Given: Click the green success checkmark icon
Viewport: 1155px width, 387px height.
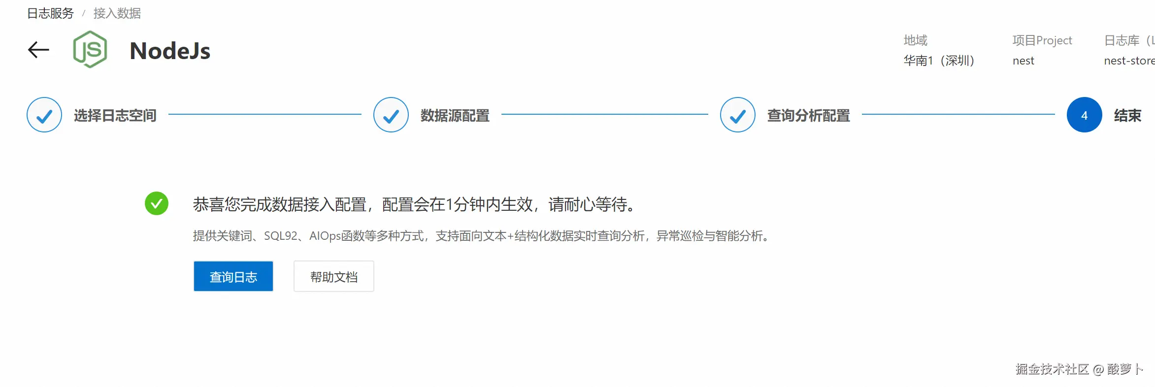Looking at the screenshot, I should [x=157, y=203].
